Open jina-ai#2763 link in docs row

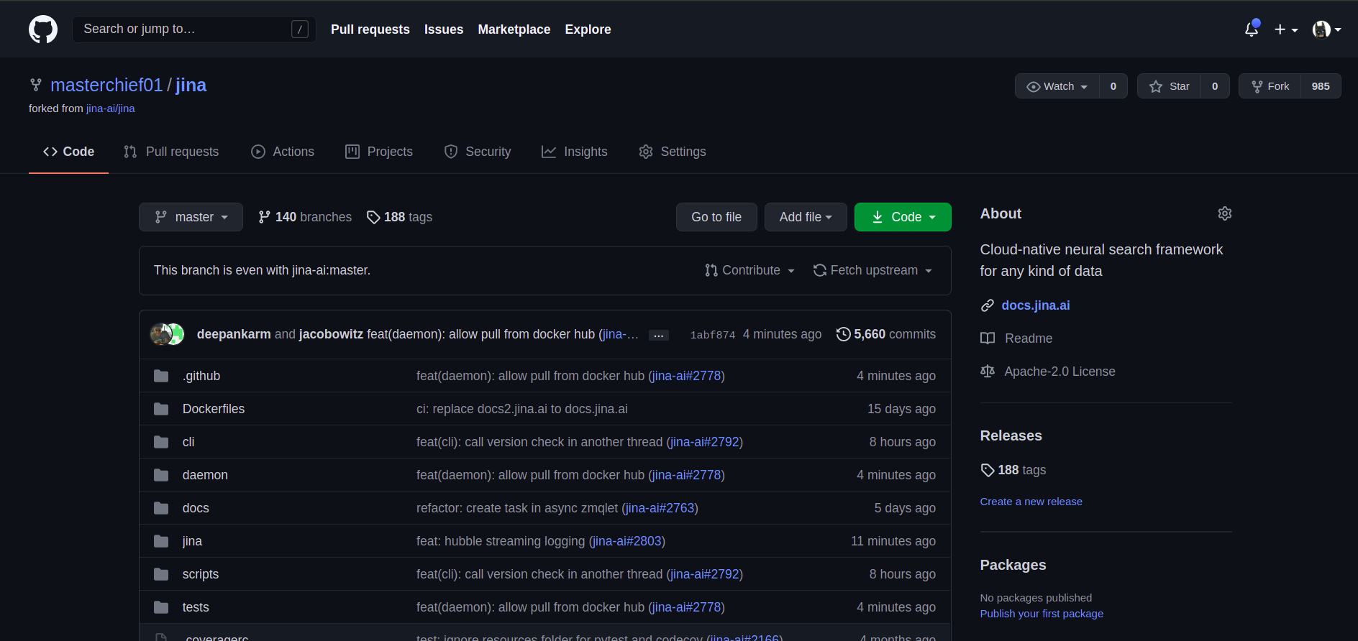pos(660,508)
